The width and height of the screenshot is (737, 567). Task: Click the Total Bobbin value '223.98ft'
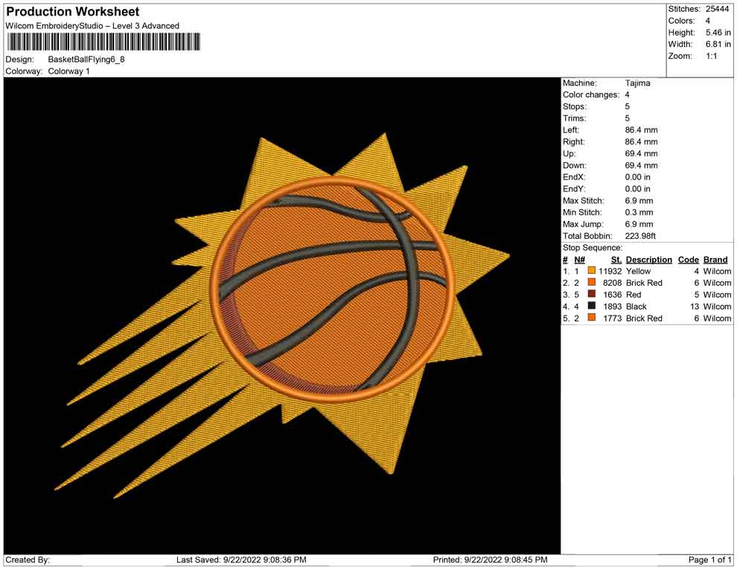(x=640, y=236)
